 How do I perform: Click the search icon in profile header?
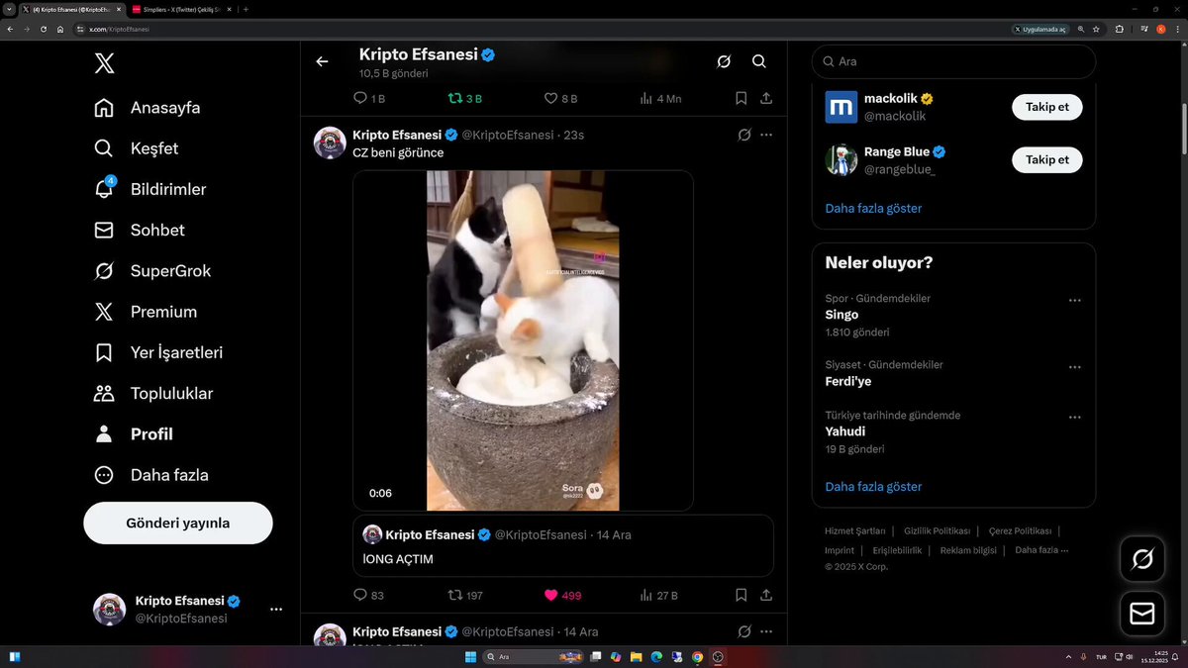pos(759,61)
